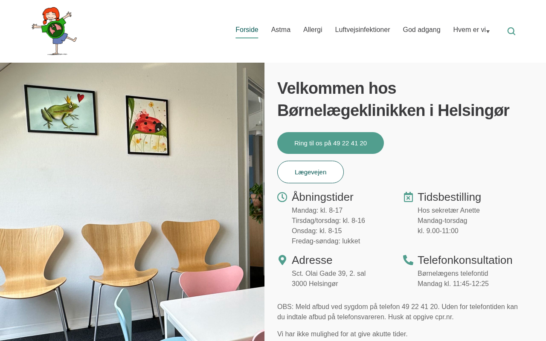This screenshot has height=341, width=546.
Task: Expand the Hvem er vi dropdown arrow
Action: coord(488,32)
